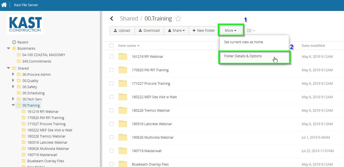Screen dimensions: 344x167
Task: Collapse the 00.Training tree node
Action: tap(13, 105)
